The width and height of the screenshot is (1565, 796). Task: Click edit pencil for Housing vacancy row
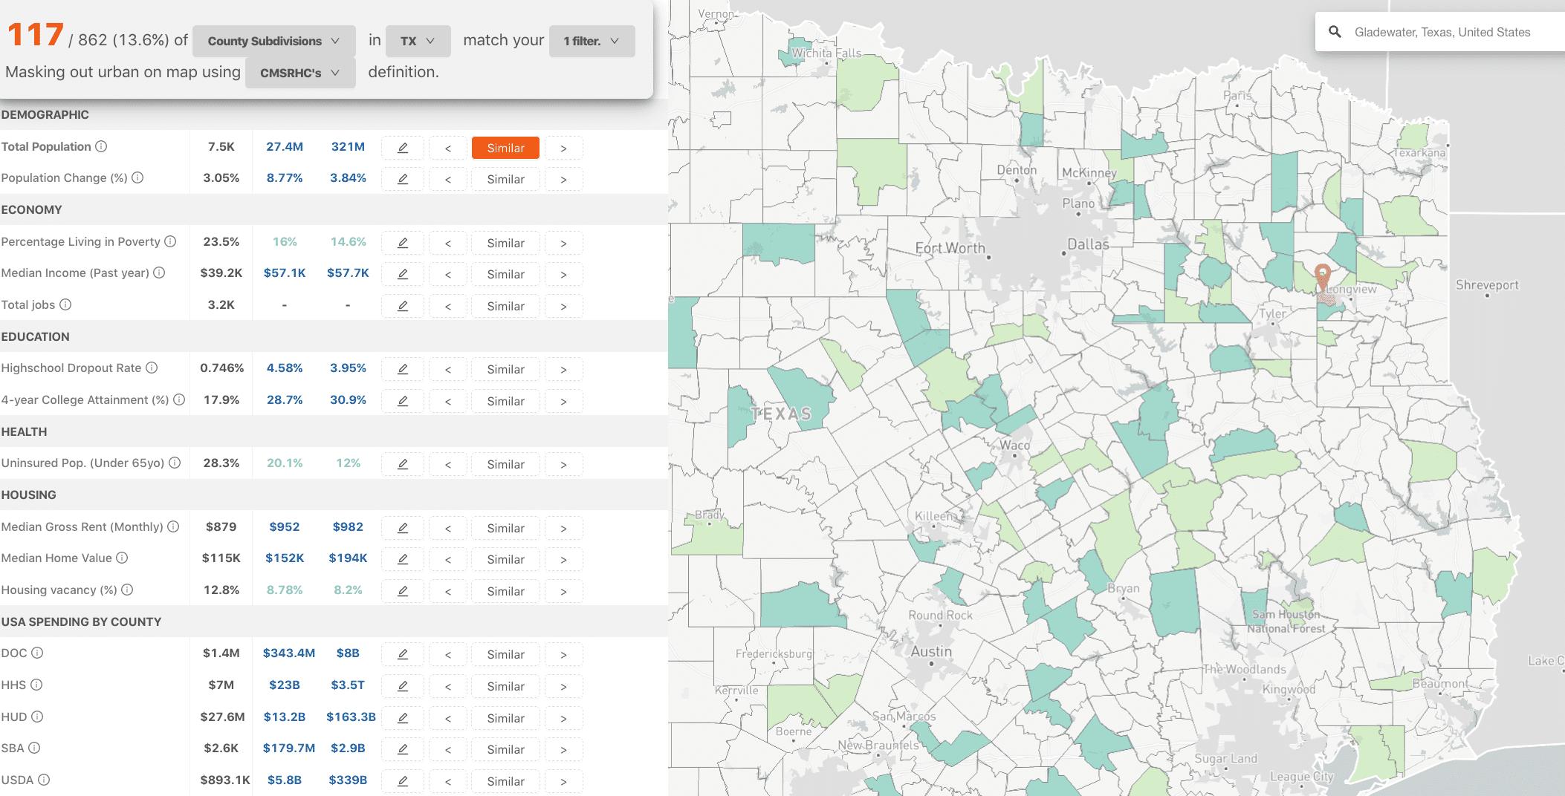tap(403, 591)
